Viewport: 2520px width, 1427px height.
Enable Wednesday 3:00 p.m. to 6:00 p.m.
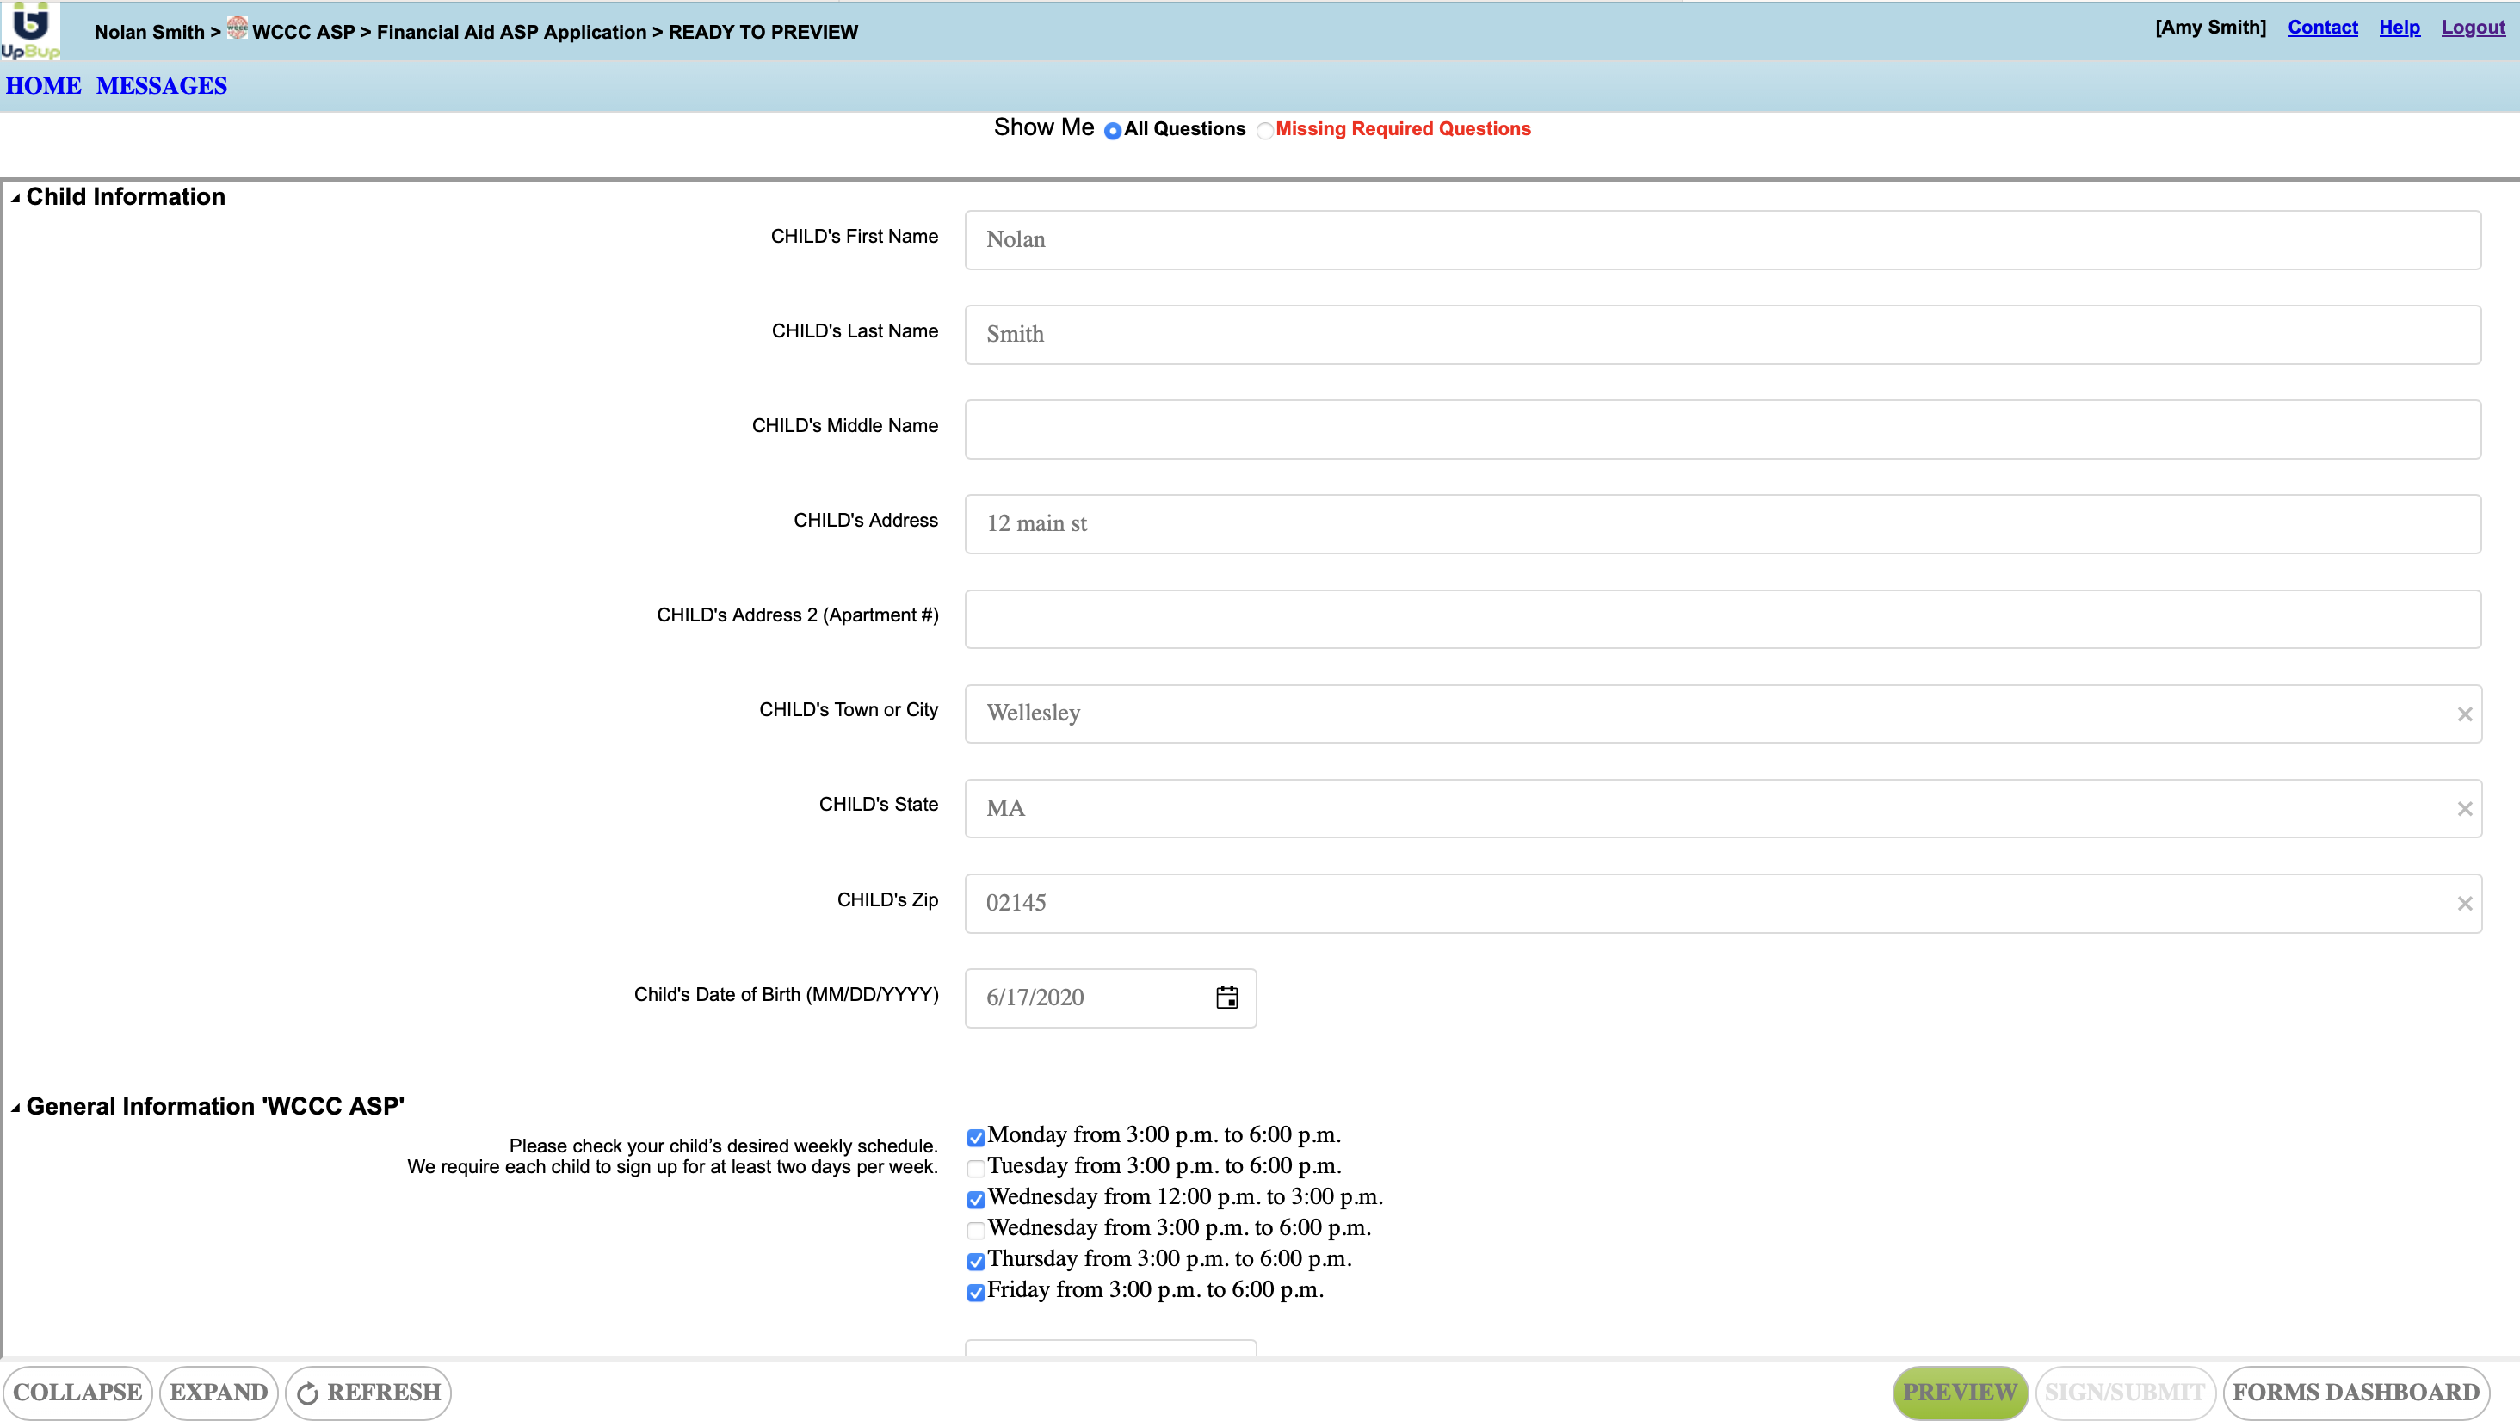pyautogui.click(x=976, y=1230)
